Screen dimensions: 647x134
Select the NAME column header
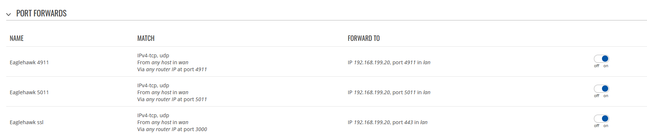click(16, 38)
